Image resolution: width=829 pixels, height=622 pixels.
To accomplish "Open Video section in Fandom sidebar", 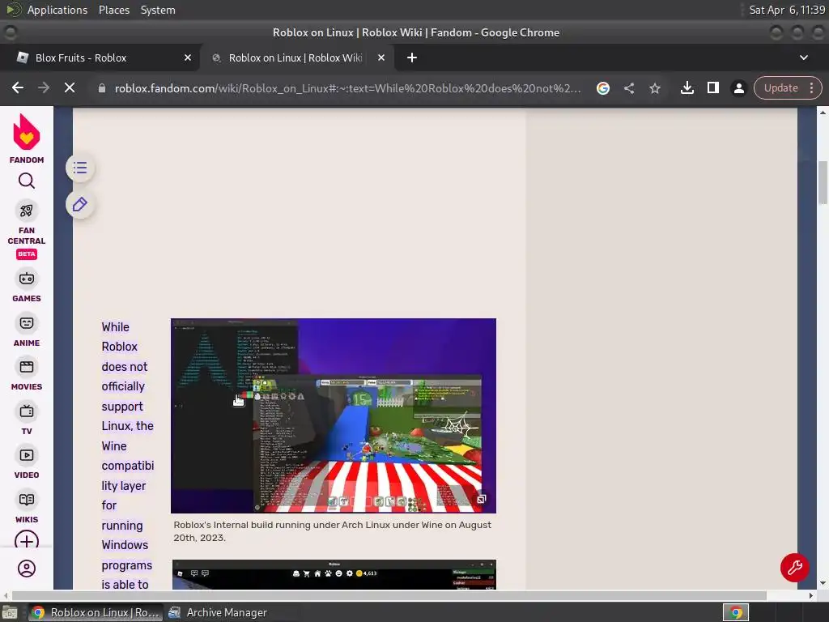I will [x=27, y=462].
